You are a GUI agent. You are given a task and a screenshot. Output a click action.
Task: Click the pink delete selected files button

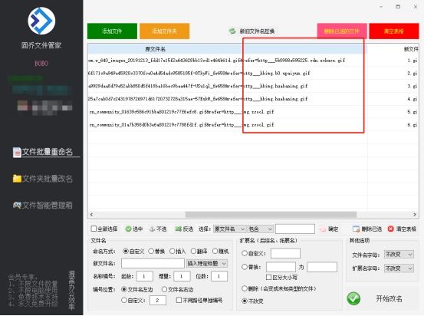click(x=342, y=31)
